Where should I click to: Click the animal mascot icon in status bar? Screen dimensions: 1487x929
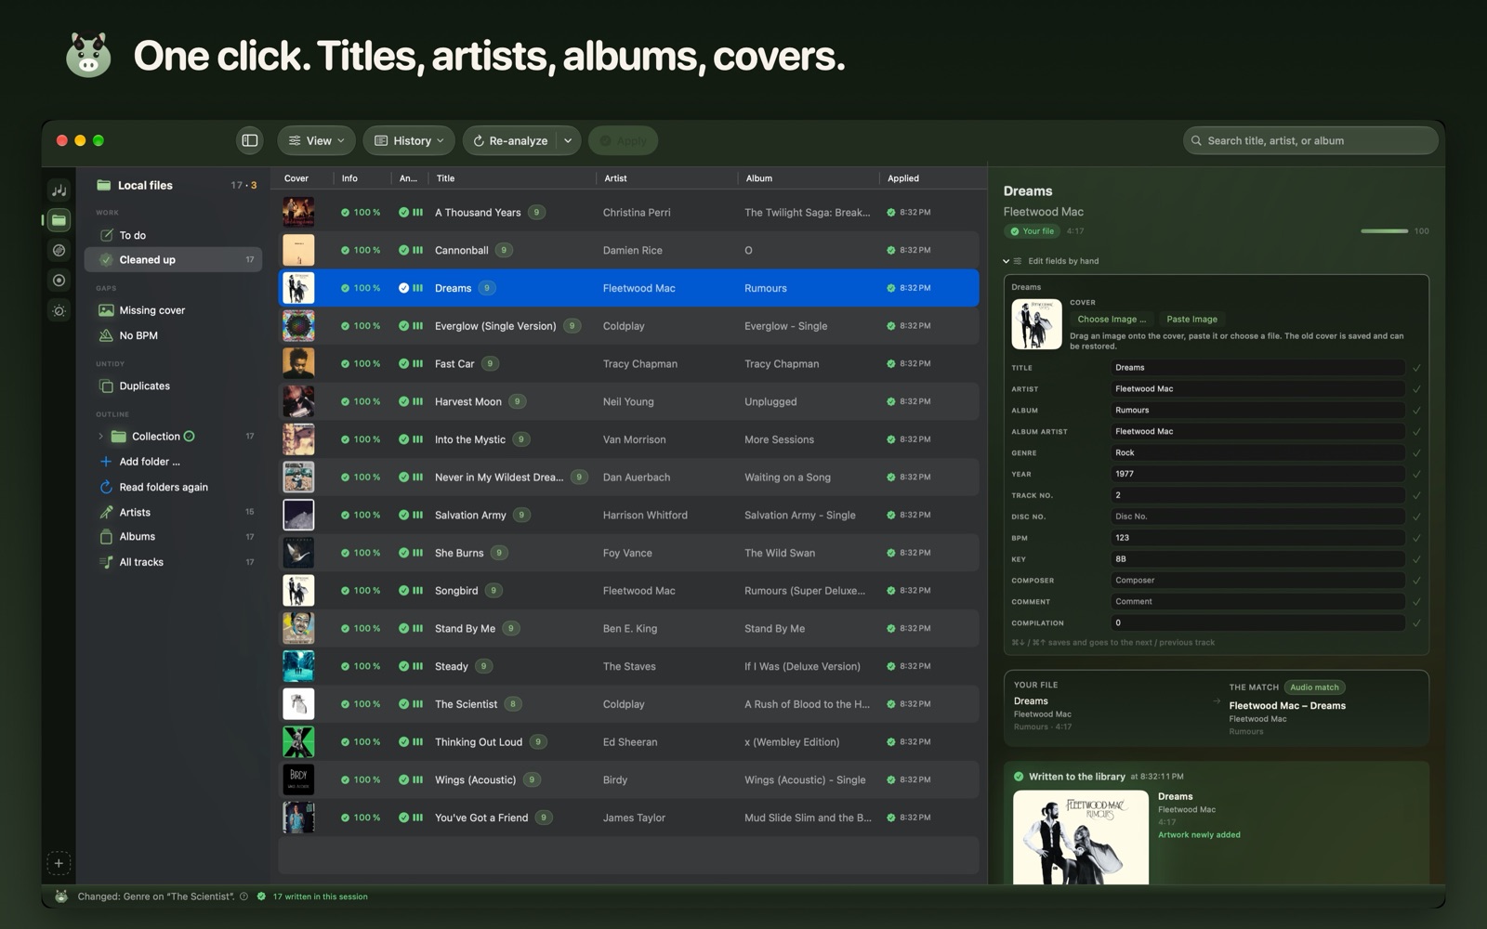point(61,896)
